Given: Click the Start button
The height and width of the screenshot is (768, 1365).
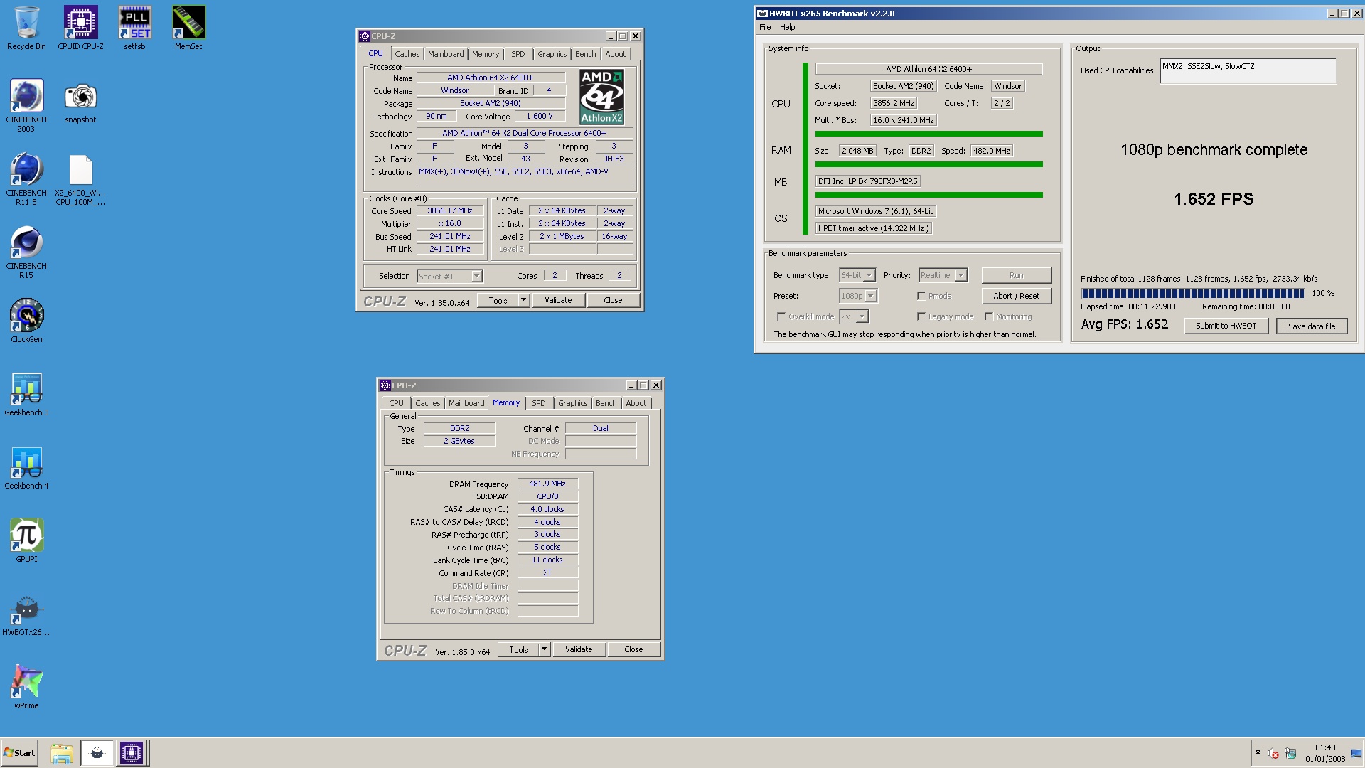Looking at the screenshot, I should pos(20,753).
